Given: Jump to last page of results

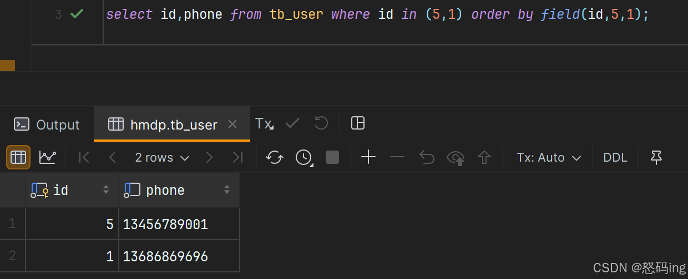Looking at the screenshot, I should pyautogui.click(x=237, y=158).
